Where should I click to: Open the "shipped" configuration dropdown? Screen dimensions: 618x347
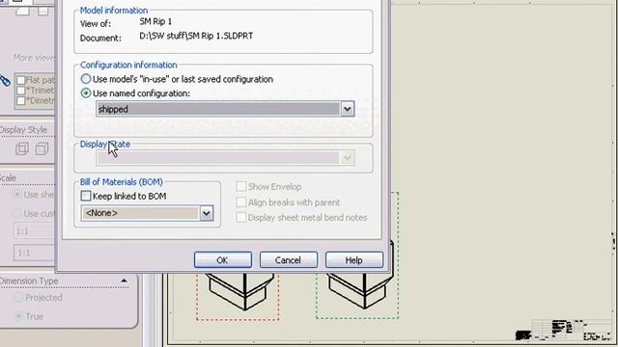pyautogui.click(x=348, y=109)
